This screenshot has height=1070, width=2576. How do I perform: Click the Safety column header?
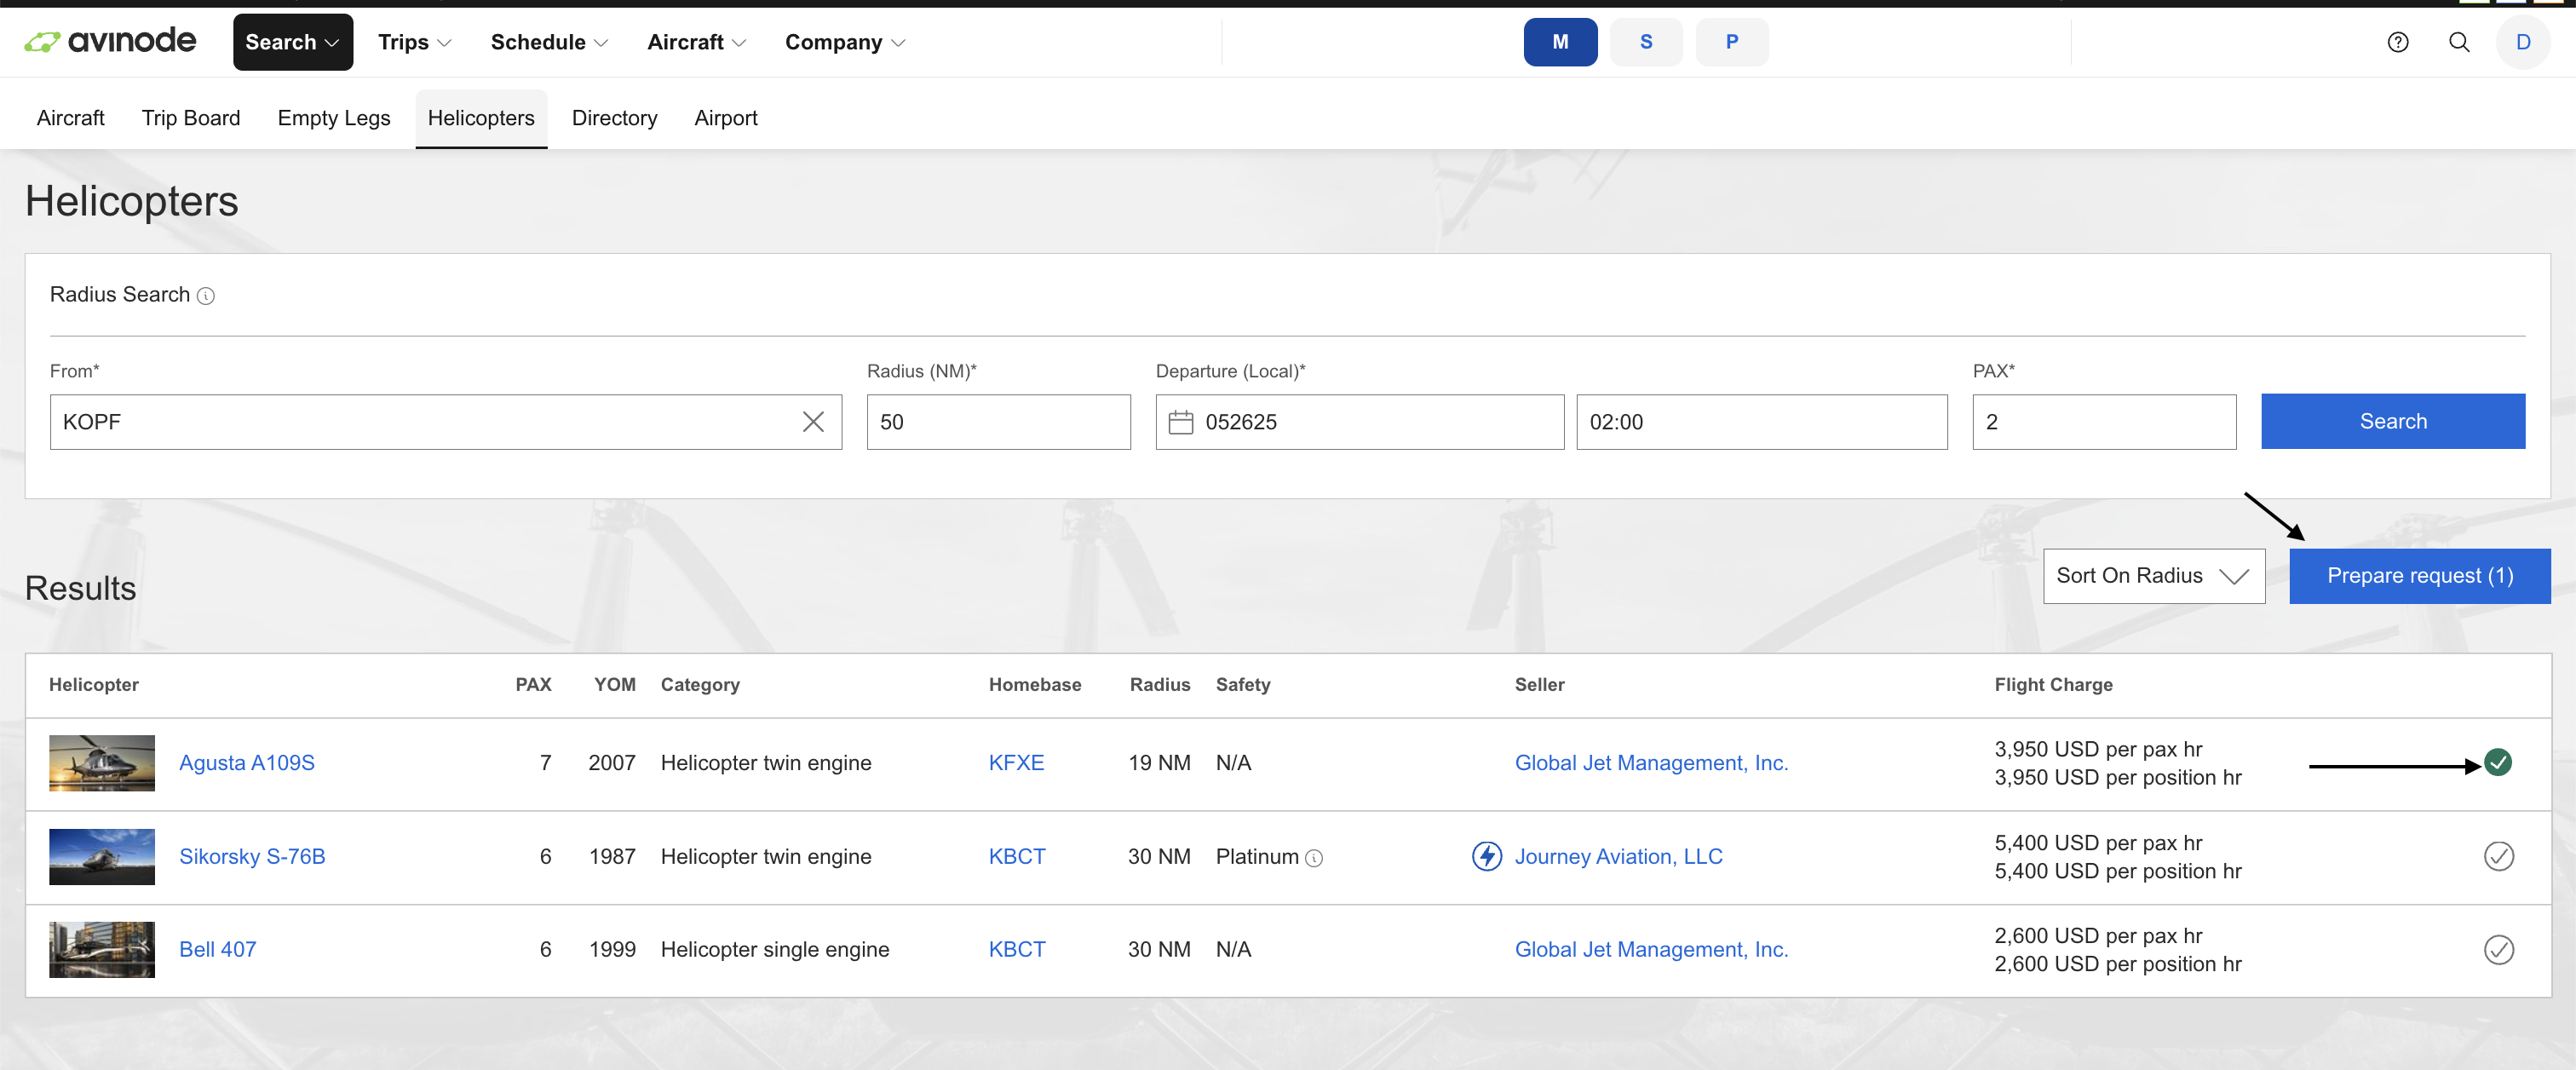(x=1243, y=685)
